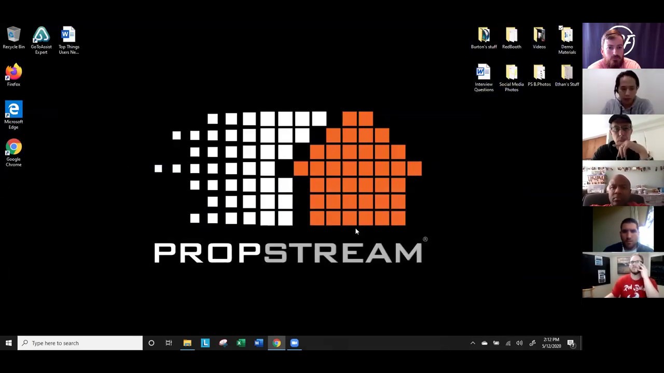Select the Microsoft Edge desktop shortcut
This screenshot has width=664, height=373.
[13, 115]
